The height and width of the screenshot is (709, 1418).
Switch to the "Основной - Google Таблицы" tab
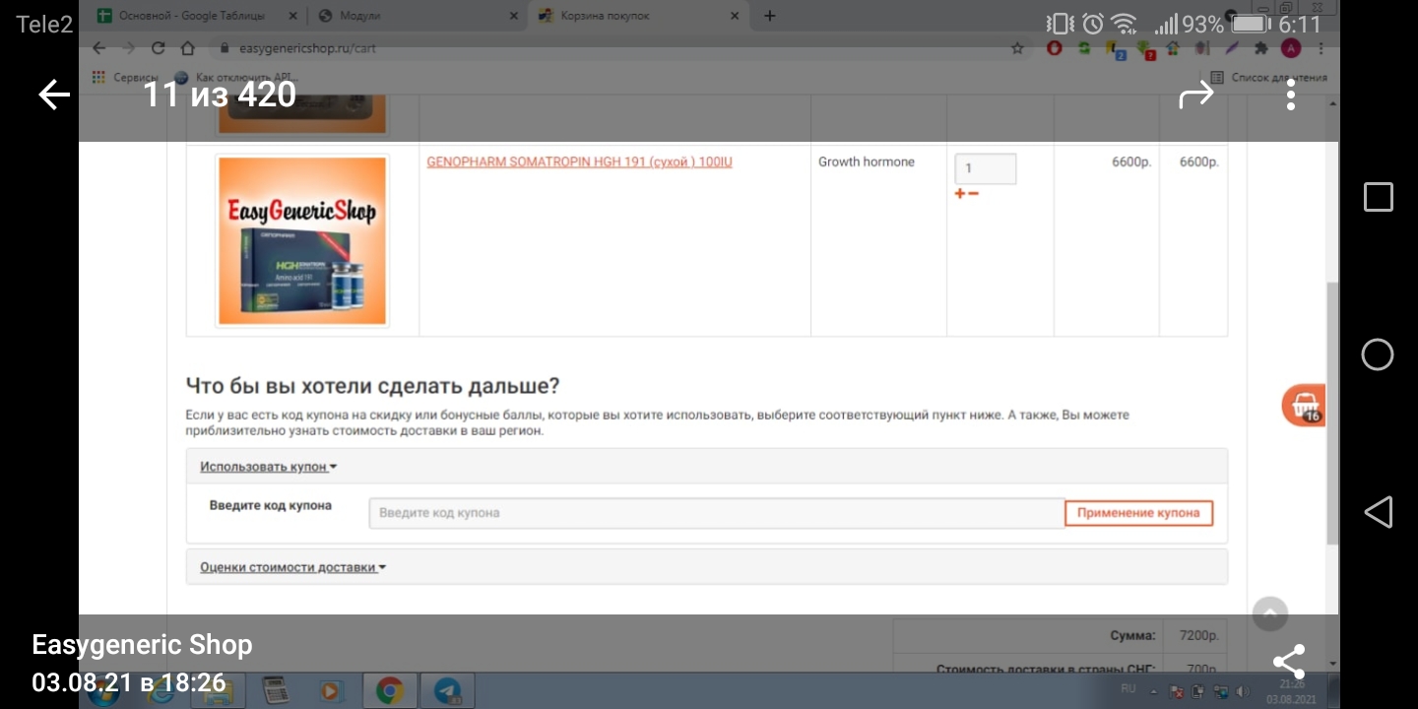pos(187,16)
